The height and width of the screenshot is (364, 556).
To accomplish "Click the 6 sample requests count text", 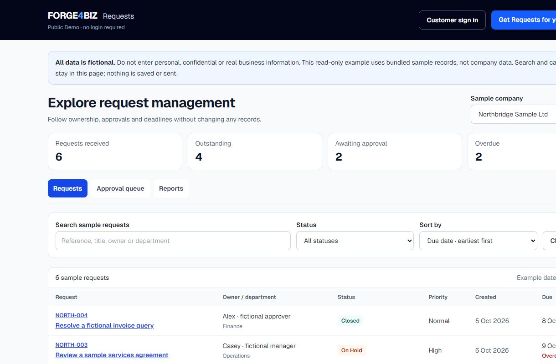I will click(x=82, y=278).
